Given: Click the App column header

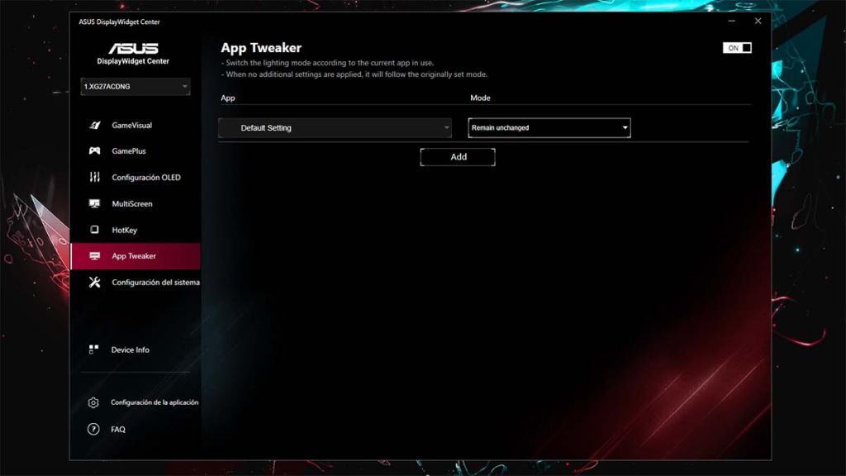Looking at the screenshot, I should click(228, 98).
